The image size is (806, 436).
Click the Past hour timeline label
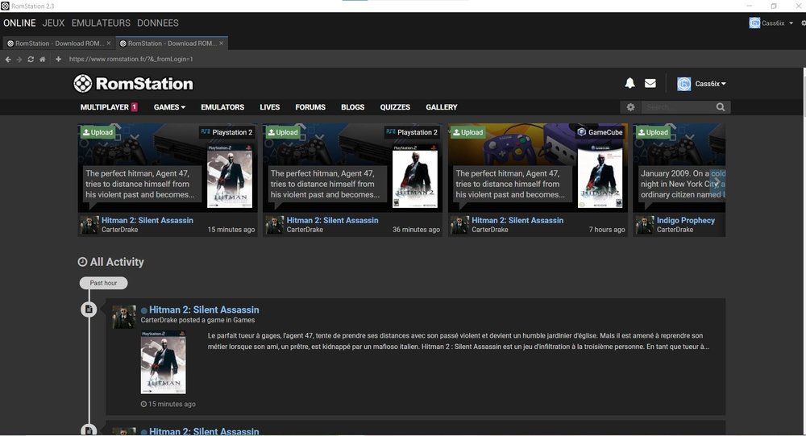point(103,283)
